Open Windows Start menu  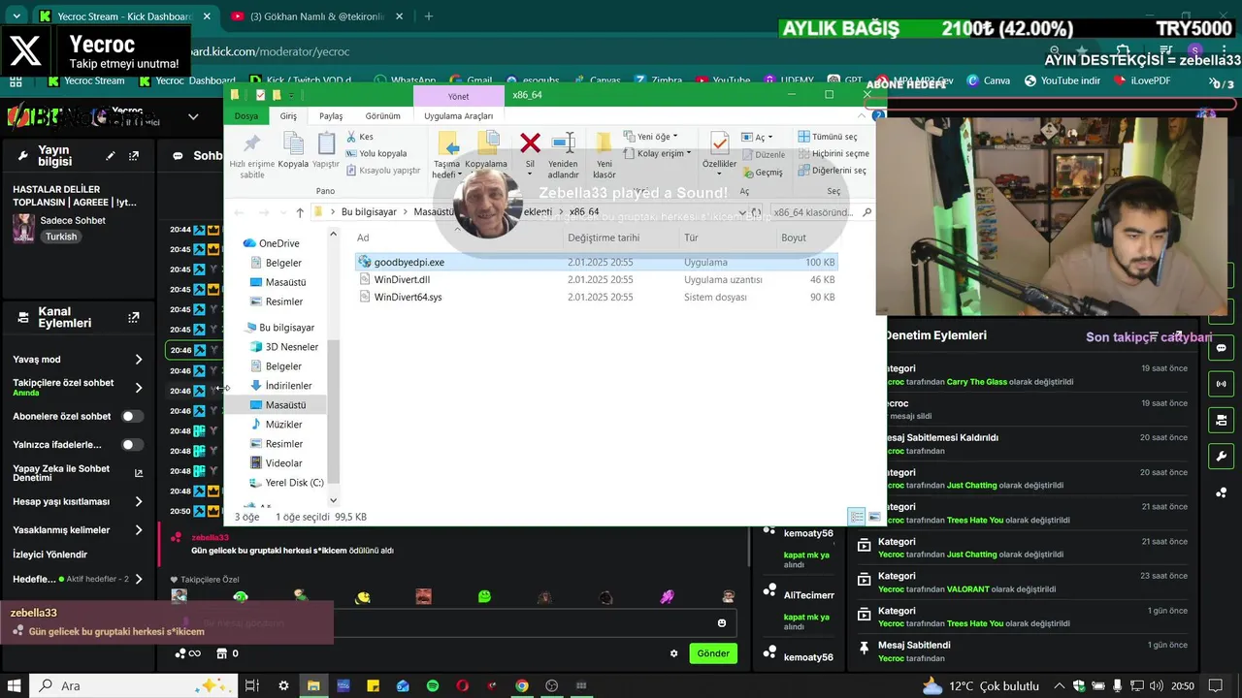(15, 686)
